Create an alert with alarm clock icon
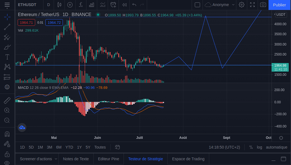The height and width of the screenshot is (165, 291). (x=113, y=5)
